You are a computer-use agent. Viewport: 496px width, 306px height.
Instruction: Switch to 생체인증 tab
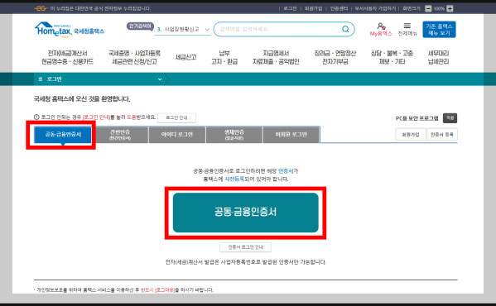point(234,135)
